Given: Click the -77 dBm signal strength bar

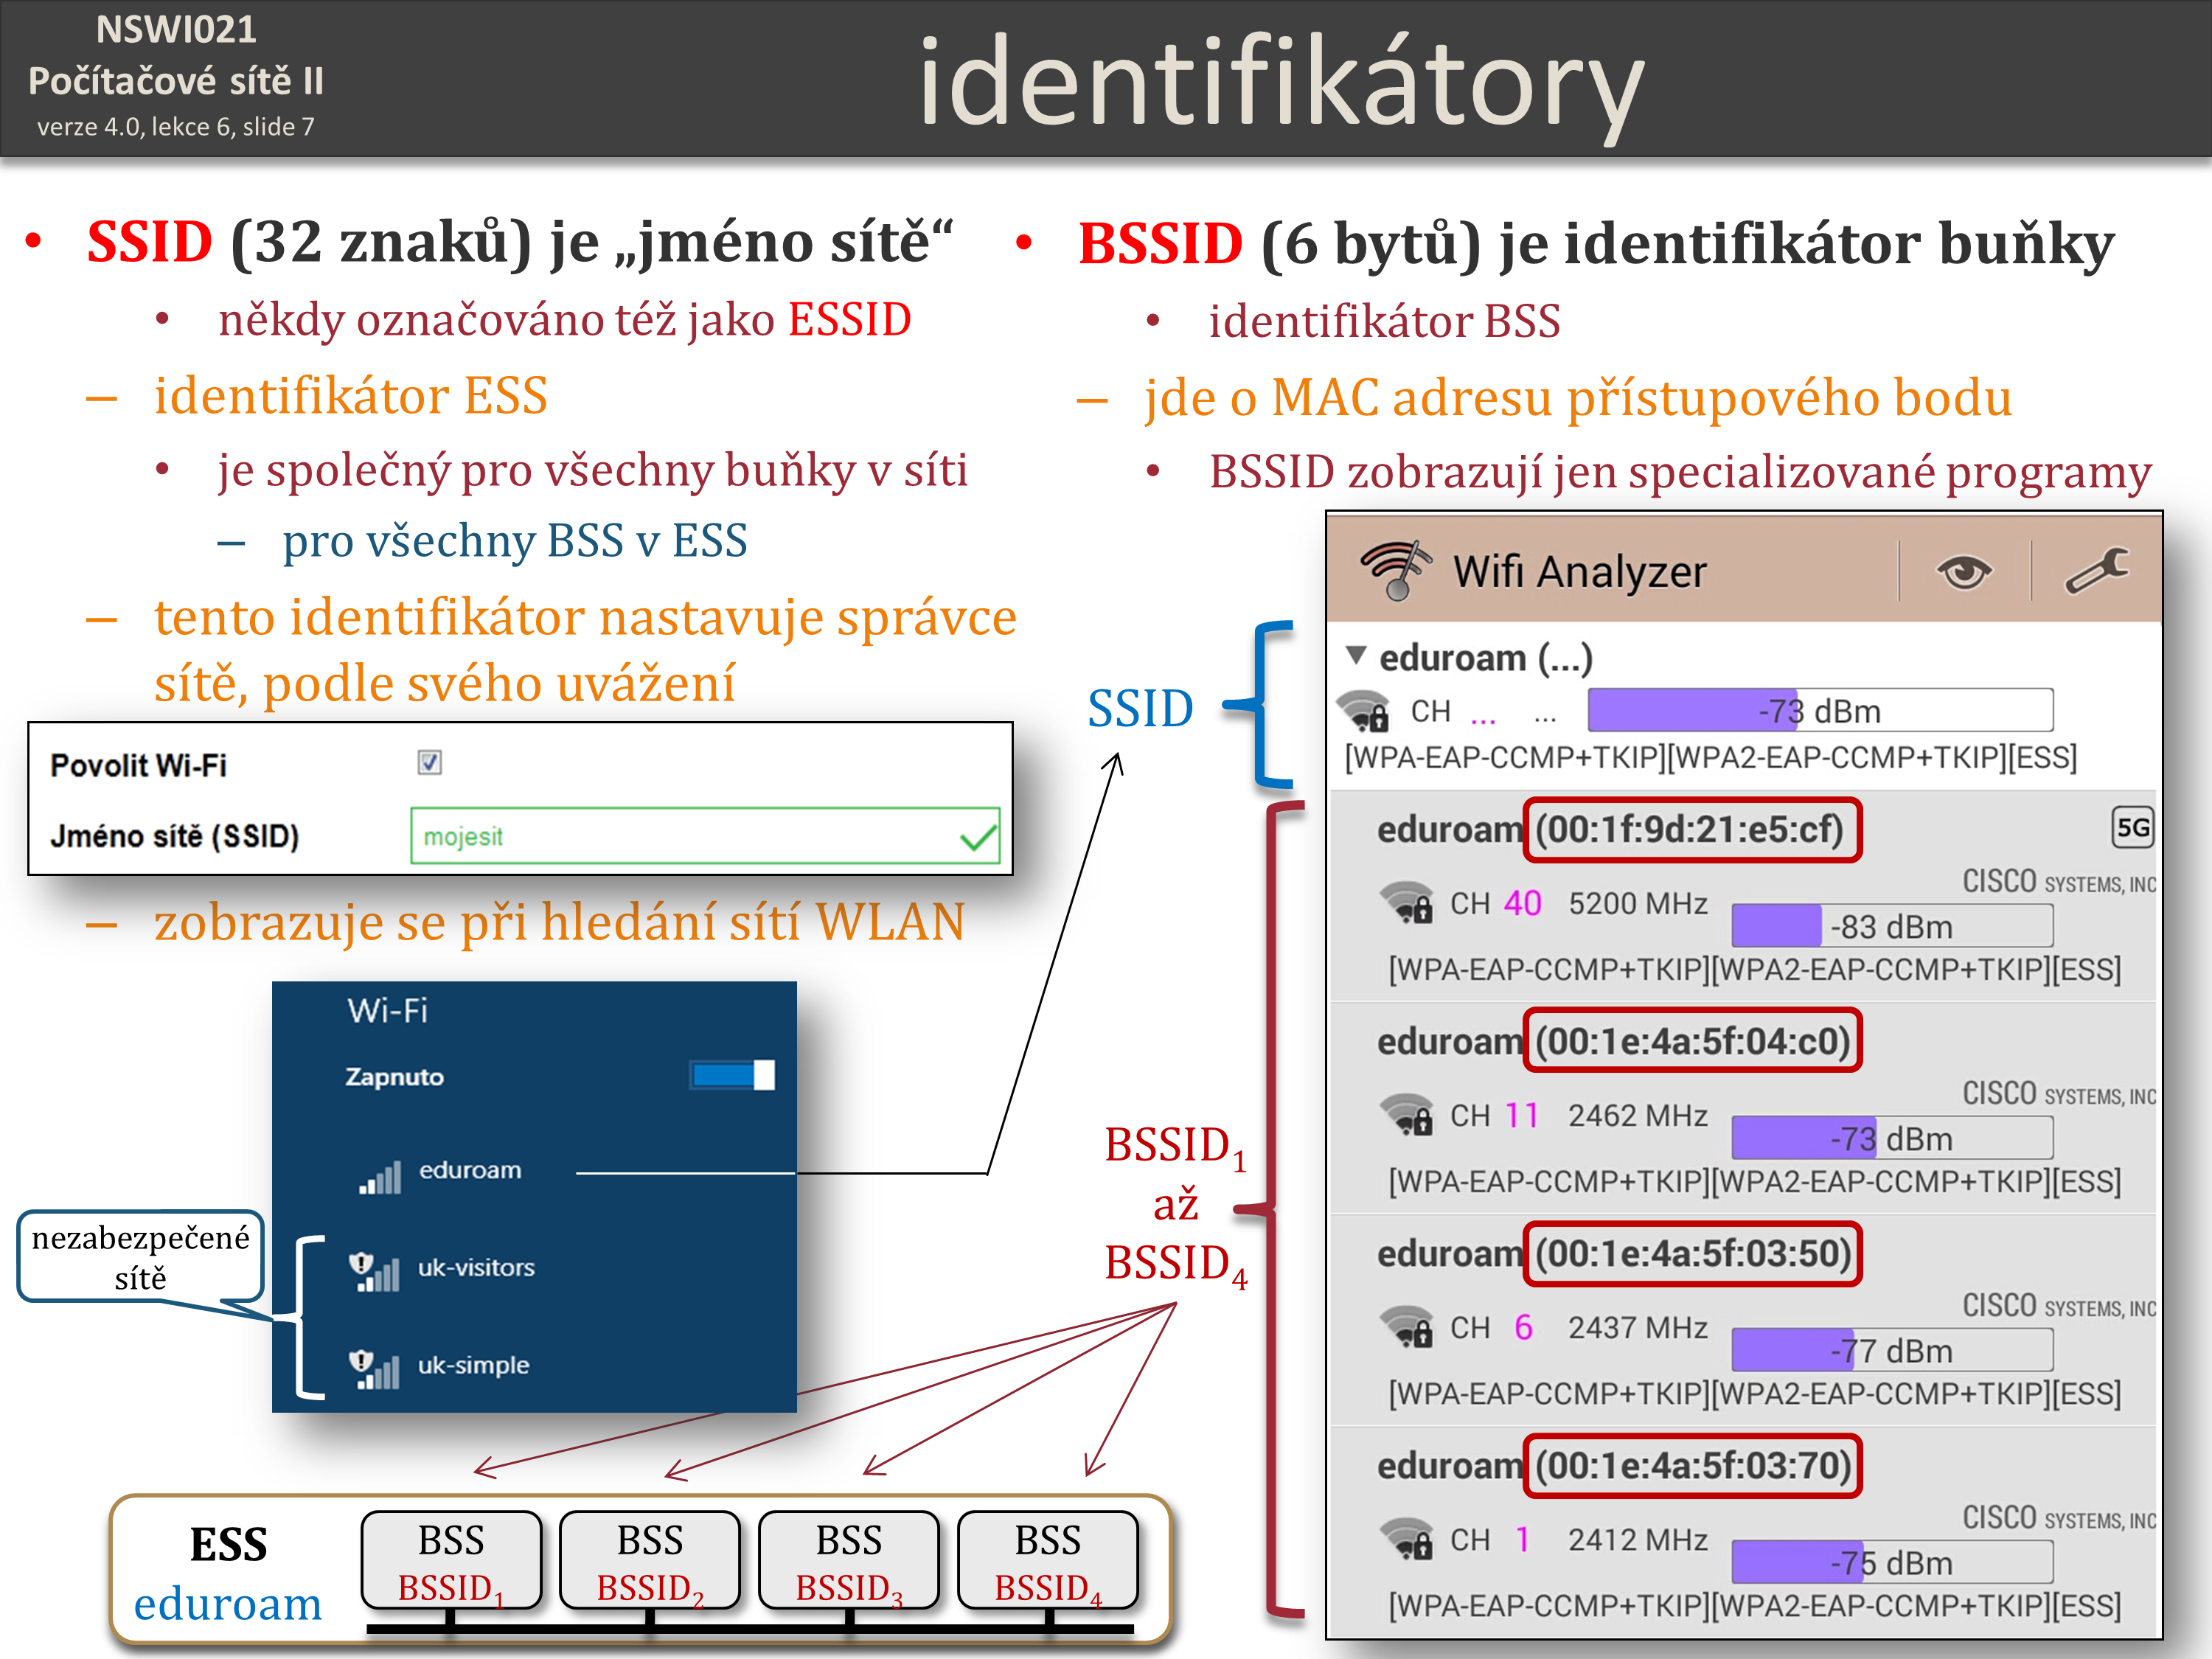Looking at the screenshot, I should coord(1892,1350).
